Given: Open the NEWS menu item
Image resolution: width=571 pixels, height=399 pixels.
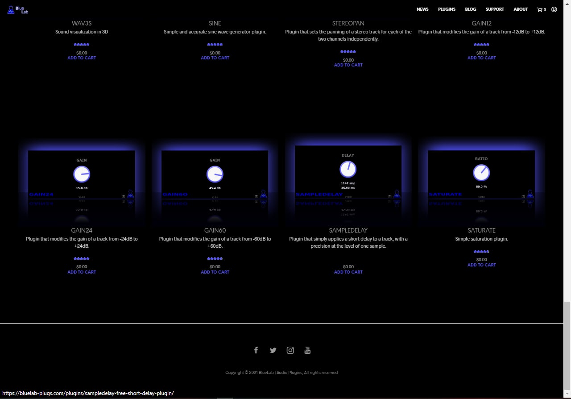Looking at the screenshot, I should pos(422,9).
